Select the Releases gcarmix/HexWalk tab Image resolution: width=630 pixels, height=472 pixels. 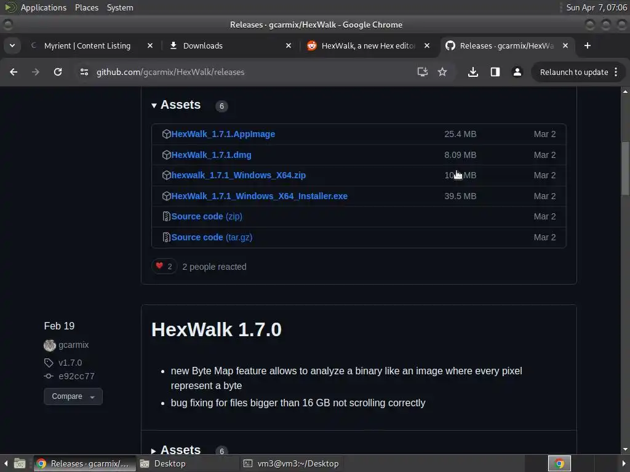506,45
